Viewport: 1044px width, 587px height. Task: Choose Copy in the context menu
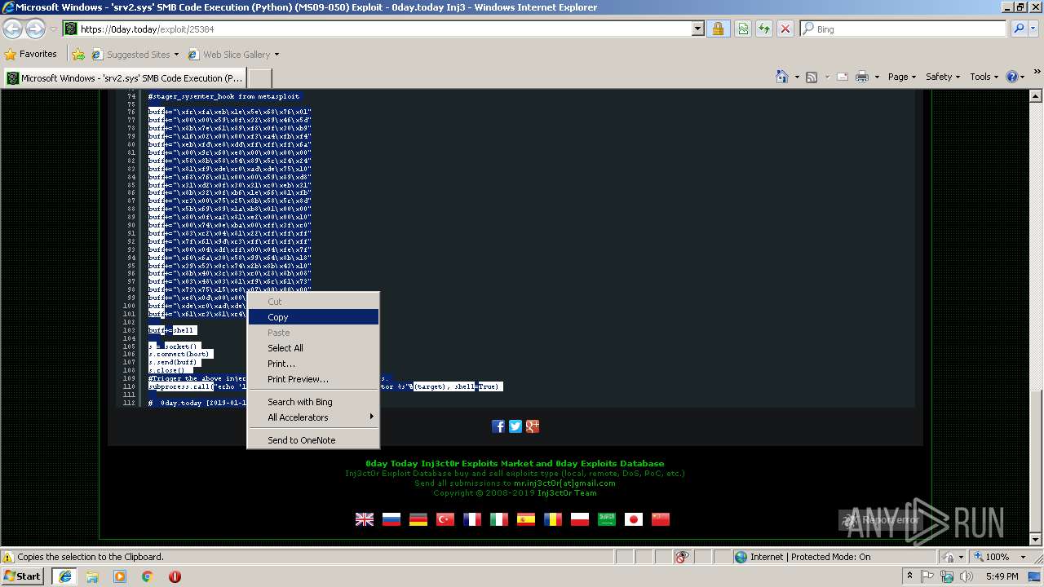pyautogui.click(x=313, y=317)
